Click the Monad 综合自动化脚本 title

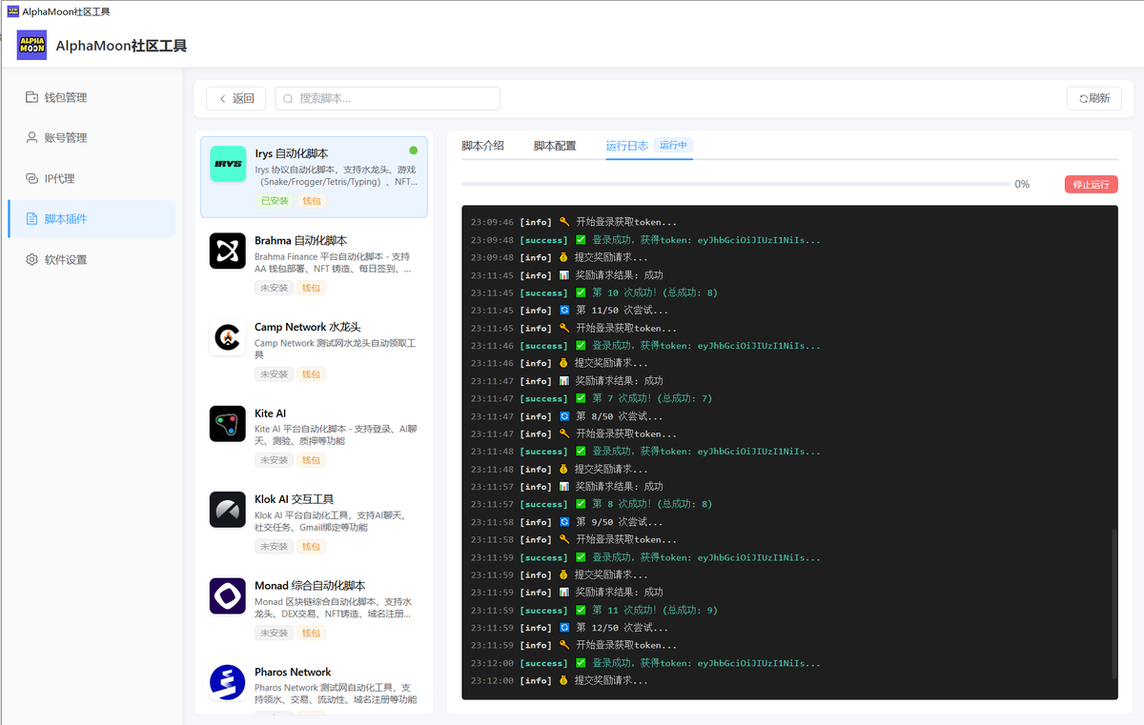310,586
